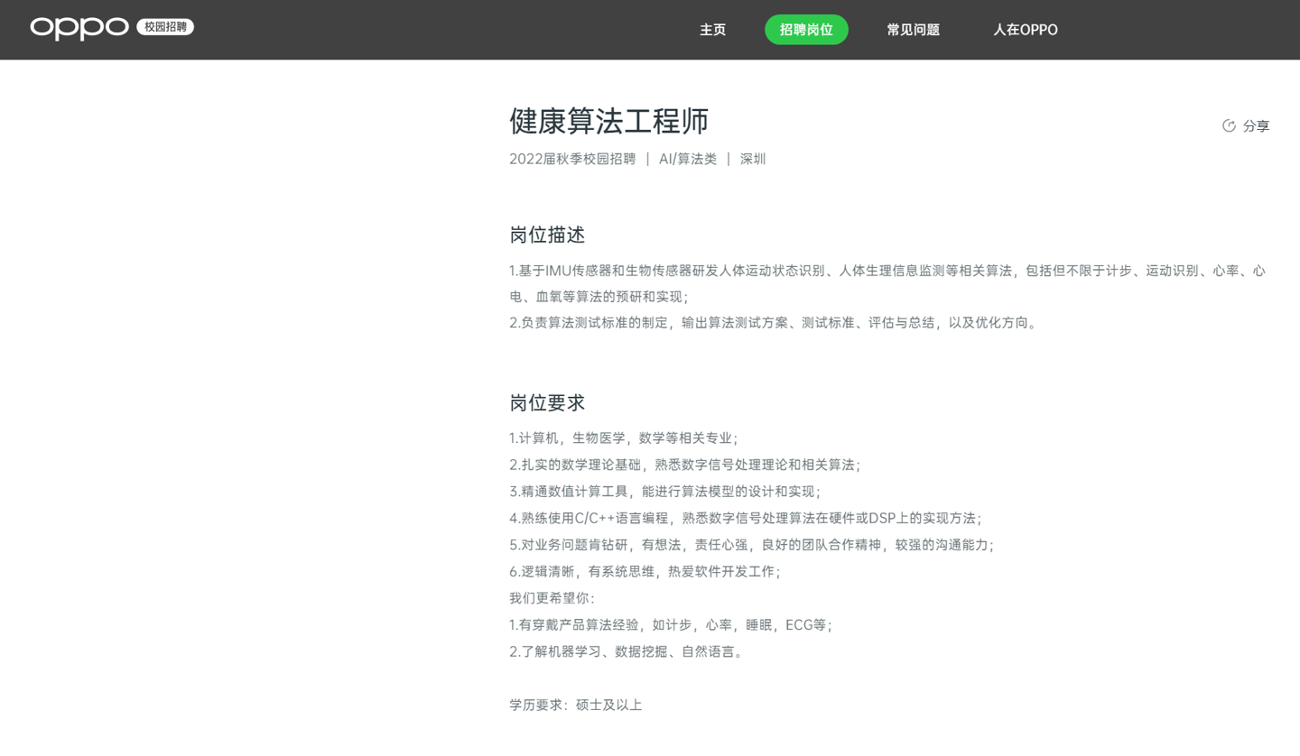Select the 2022届秋季校园招聘 tag
Image resolution: width=1300 pixels, height=756 pixels.
pyautogui.click(x=571, y=158)
